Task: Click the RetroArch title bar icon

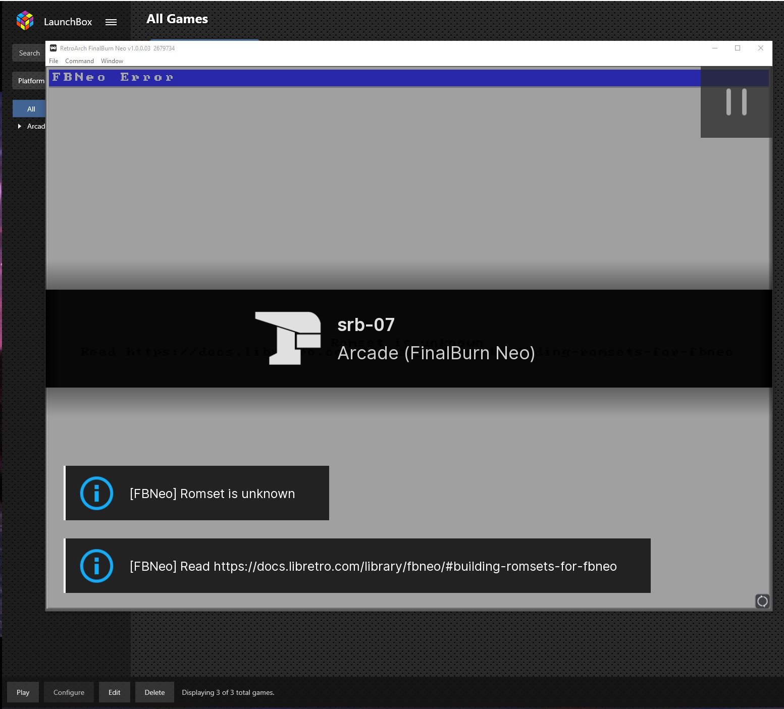Action: coord(53,48)
